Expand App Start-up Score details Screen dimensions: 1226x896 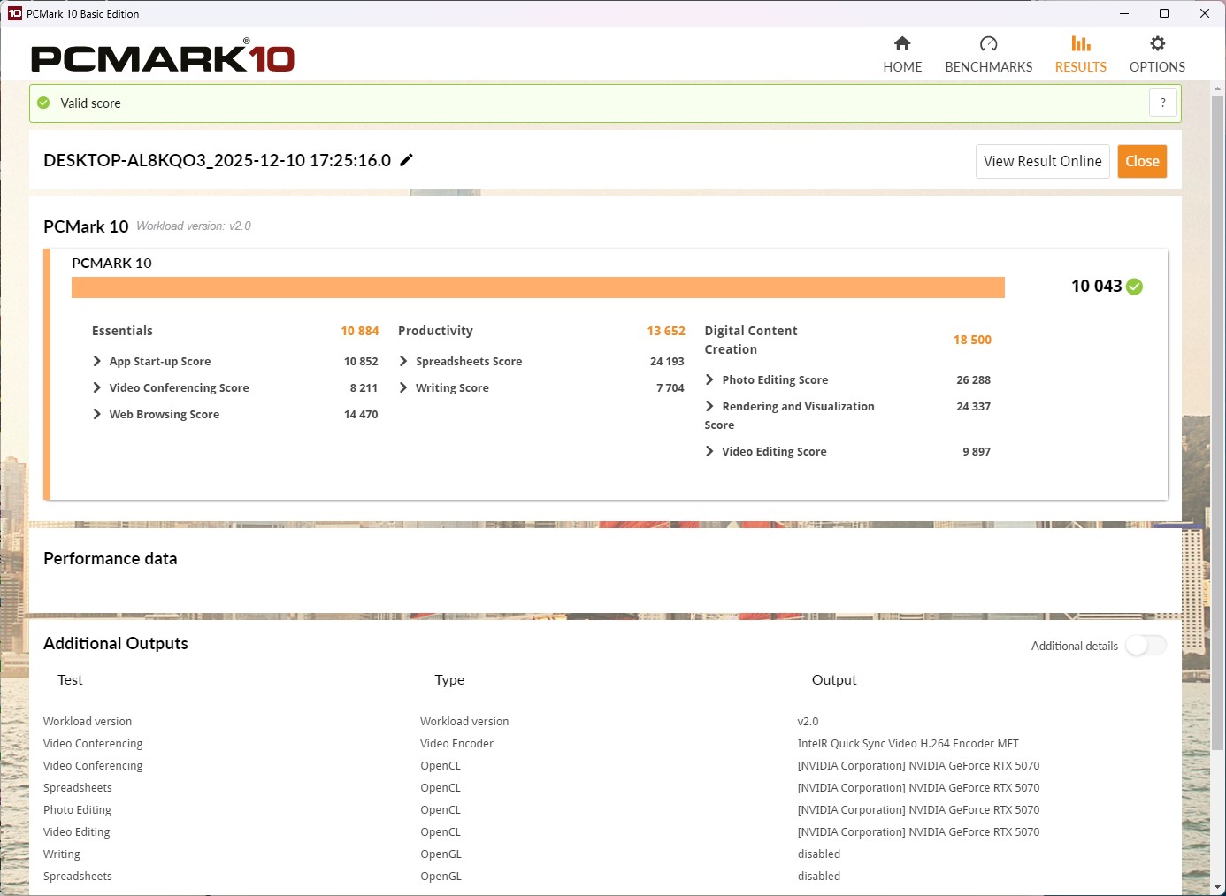(x=97, y=361)
